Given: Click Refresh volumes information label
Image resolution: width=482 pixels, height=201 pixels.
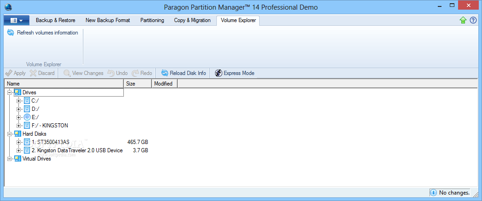Looking at the screenshot, I should [47, 33].
